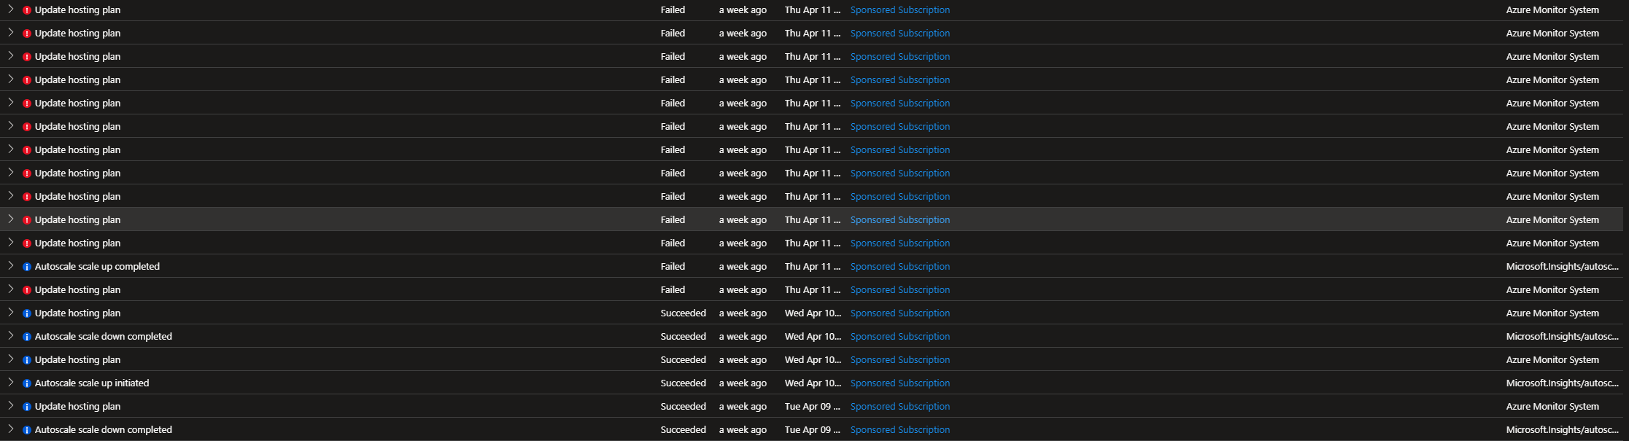Viewport: 1629px width, 441px height.
Task: Select the "Autoscale scale up initiated" operation name
Action: click(92, 383)
